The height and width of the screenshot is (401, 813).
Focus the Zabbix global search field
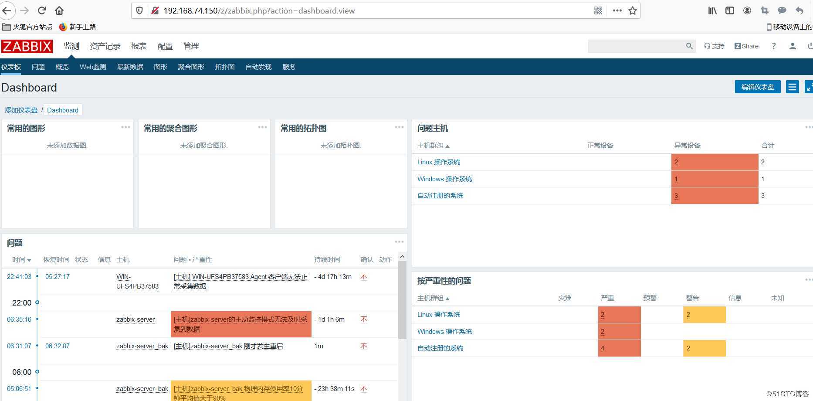click(x=636, y=46)
